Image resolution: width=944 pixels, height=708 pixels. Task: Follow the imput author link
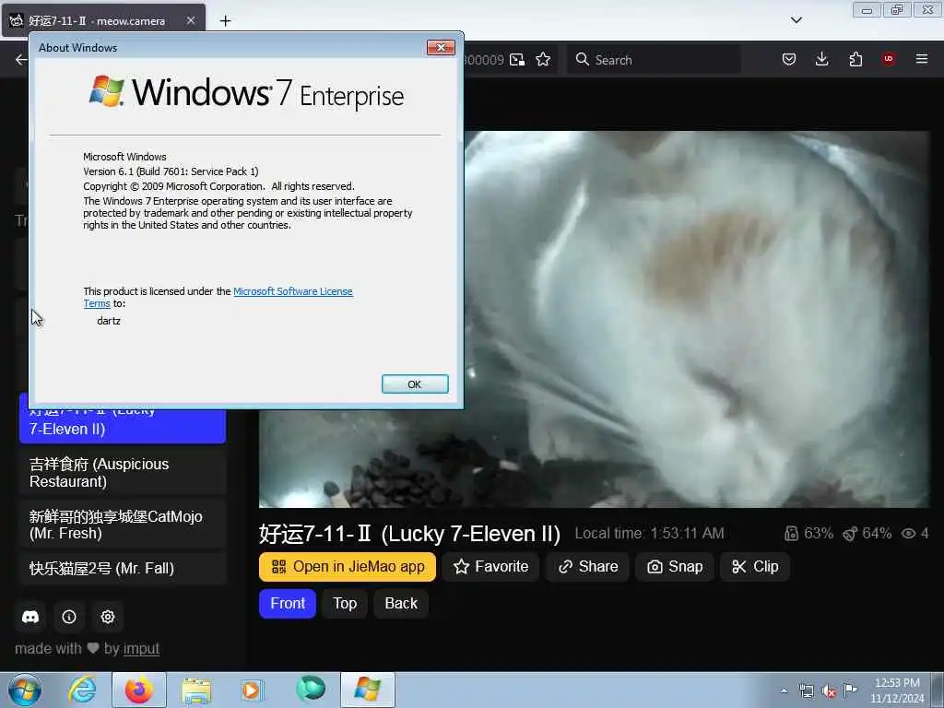[141, 648]
